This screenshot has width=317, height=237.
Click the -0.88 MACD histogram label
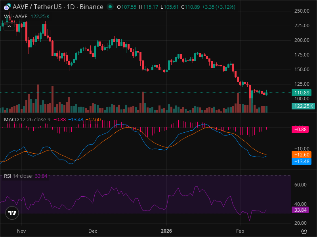coord(300,130)
